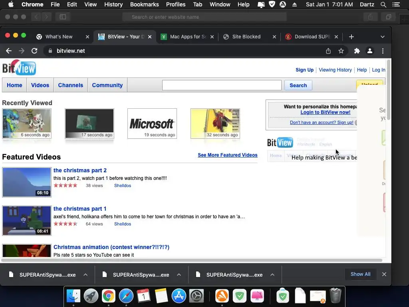
Task: Open Calendar in the Dock
Action: coord(143,296)
